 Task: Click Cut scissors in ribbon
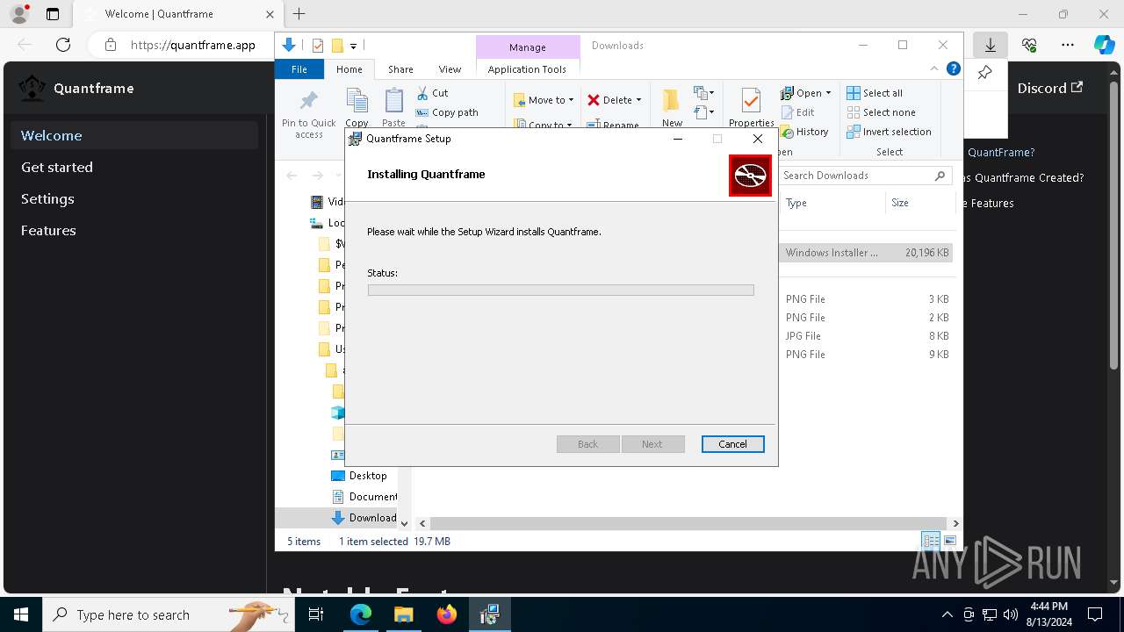click(432, 93)
